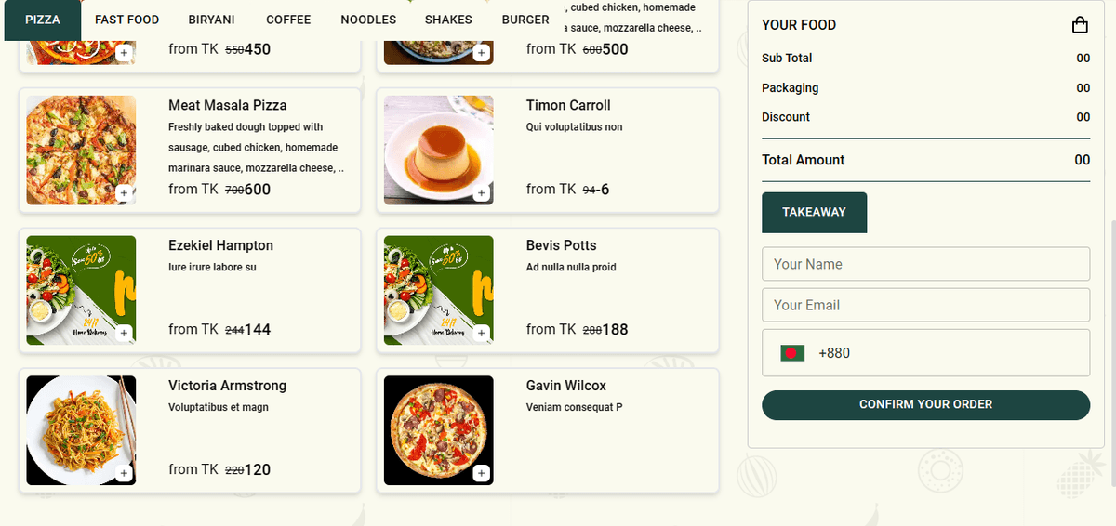Select the PIZZA category tab
The height and width of the screenshot is (526, 1116).
click(x=43, y=20)
